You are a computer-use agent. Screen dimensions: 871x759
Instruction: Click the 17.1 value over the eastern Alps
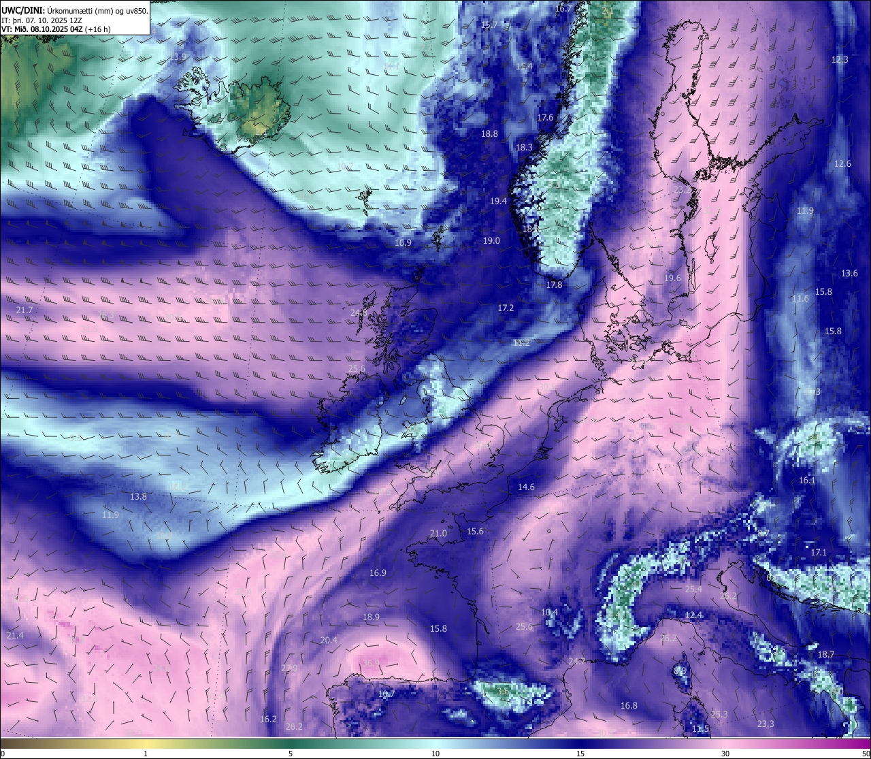pyautogui.click(x=819, y=553)
